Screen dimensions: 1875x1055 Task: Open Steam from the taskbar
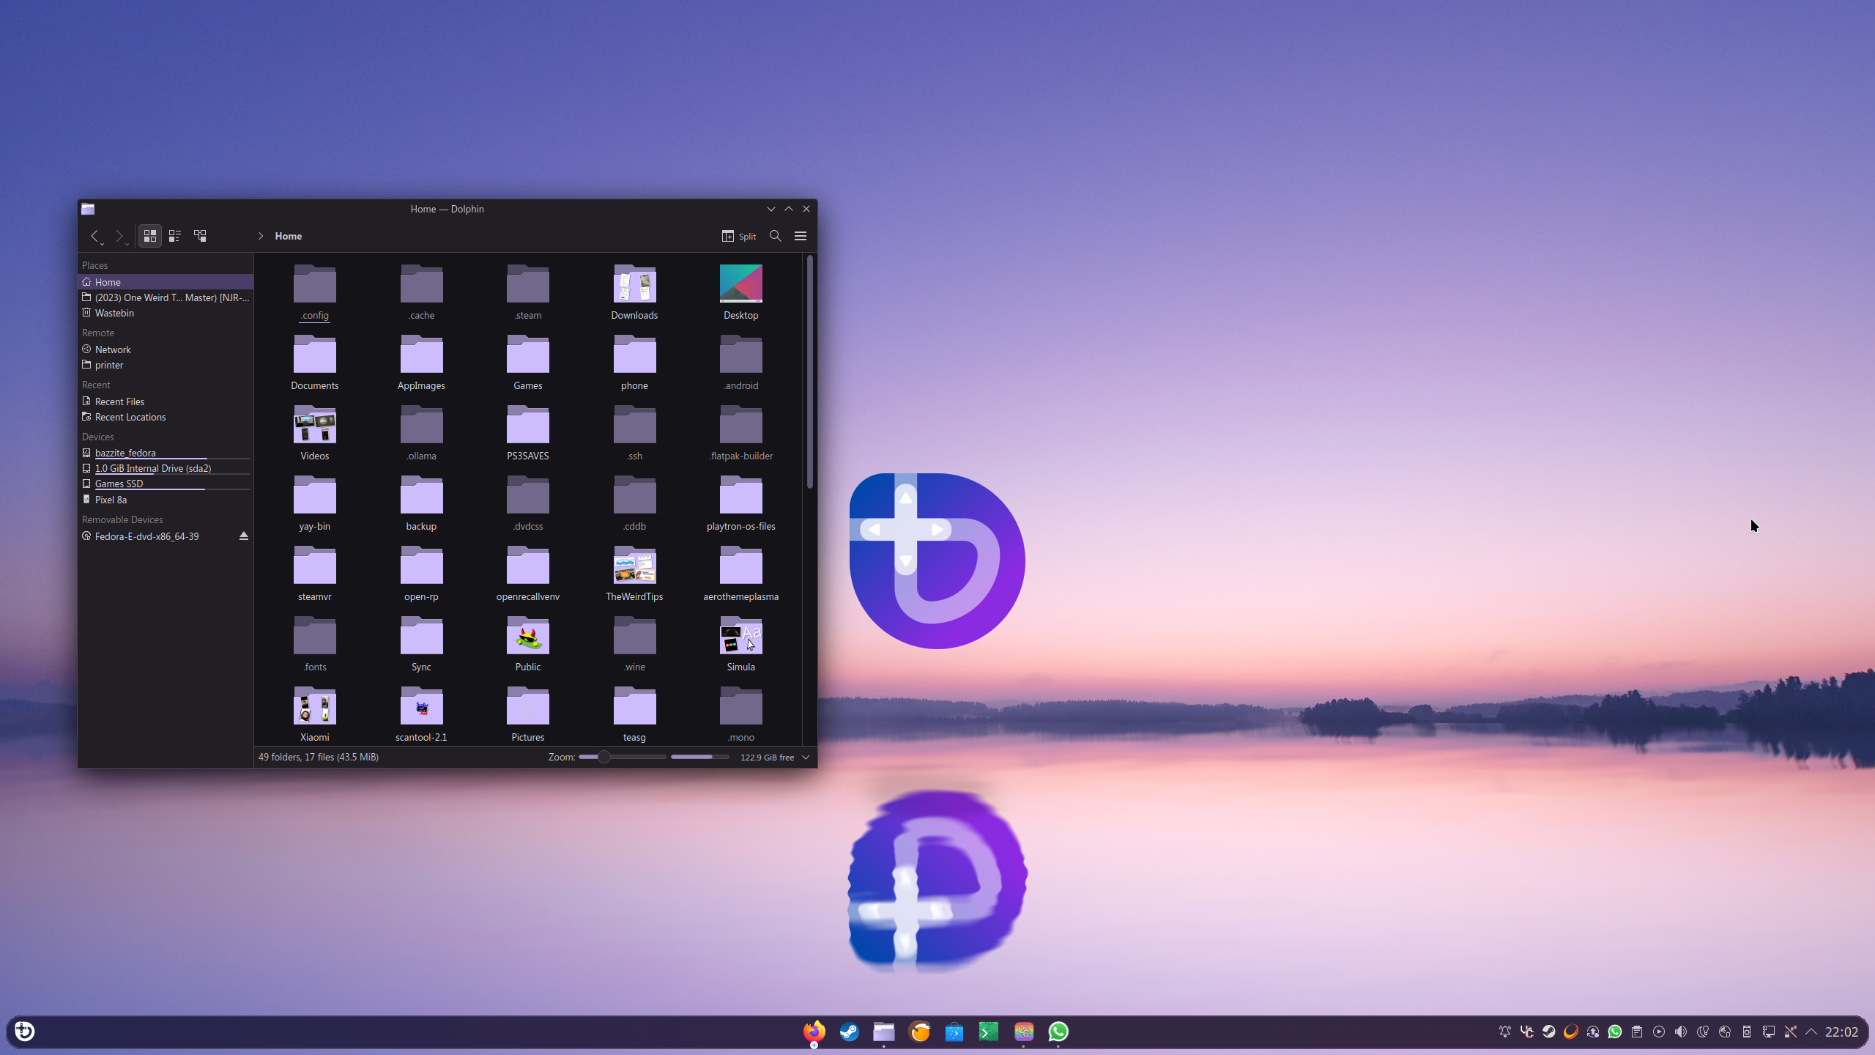tap(849, 1032)
